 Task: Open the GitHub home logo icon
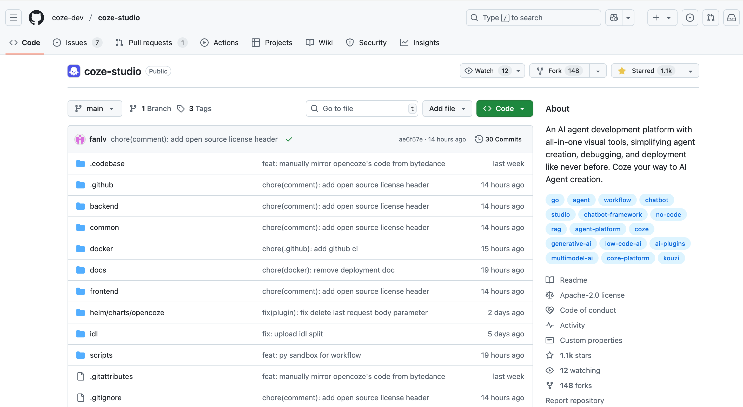36,18
